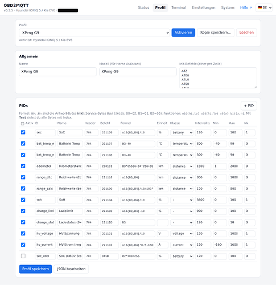Disable the range_cltc row checkbox

23,177
